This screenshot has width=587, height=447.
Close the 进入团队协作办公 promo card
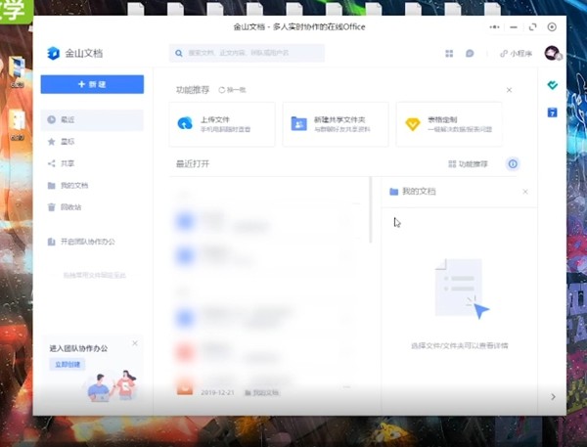[135, 343]
